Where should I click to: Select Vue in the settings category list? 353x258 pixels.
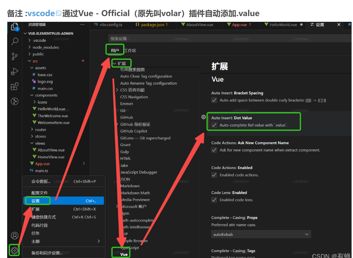coord(124,254)
